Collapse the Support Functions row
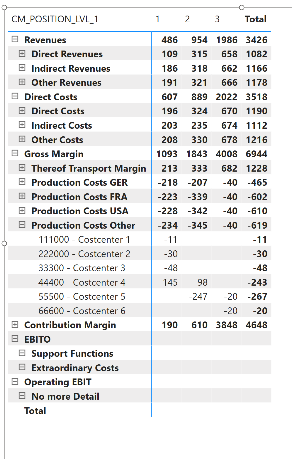This screenshot has width=292, height=459. [22, 353]
